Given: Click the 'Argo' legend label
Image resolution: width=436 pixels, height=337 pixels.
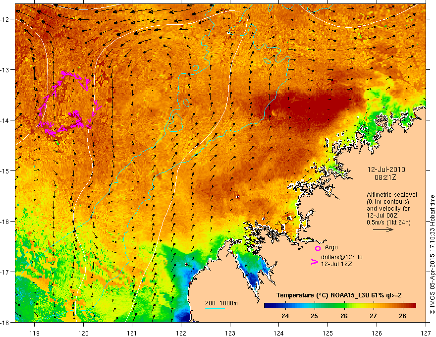Looking at the screenshot, I should pyautogui.click(x=331, y=247).
